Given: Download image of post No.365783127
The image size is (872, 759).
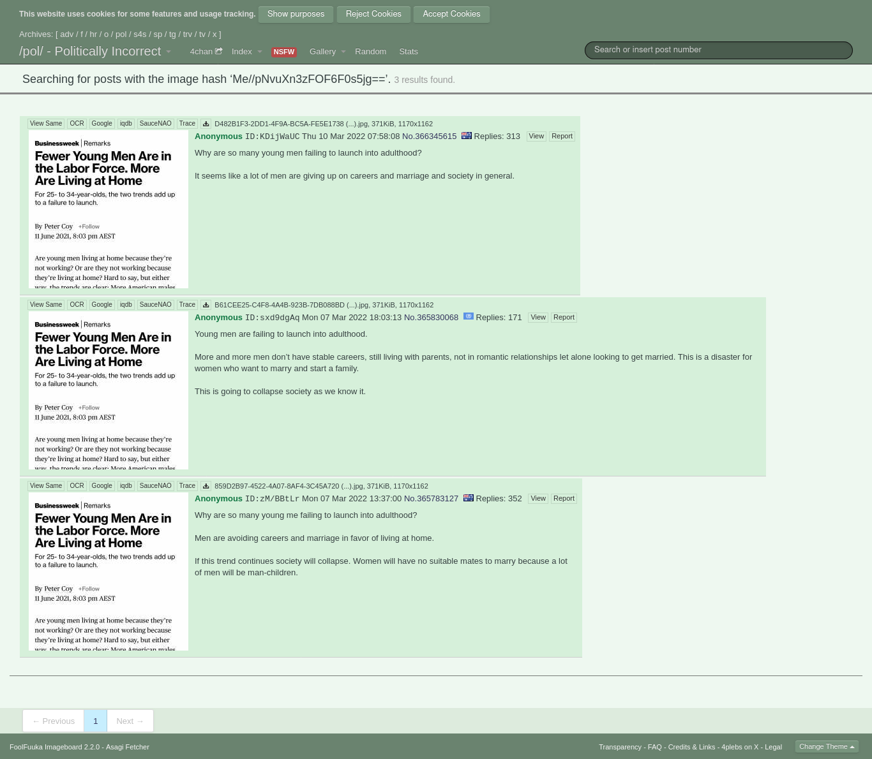Looking at the screenshot, I should pos(206,486).
